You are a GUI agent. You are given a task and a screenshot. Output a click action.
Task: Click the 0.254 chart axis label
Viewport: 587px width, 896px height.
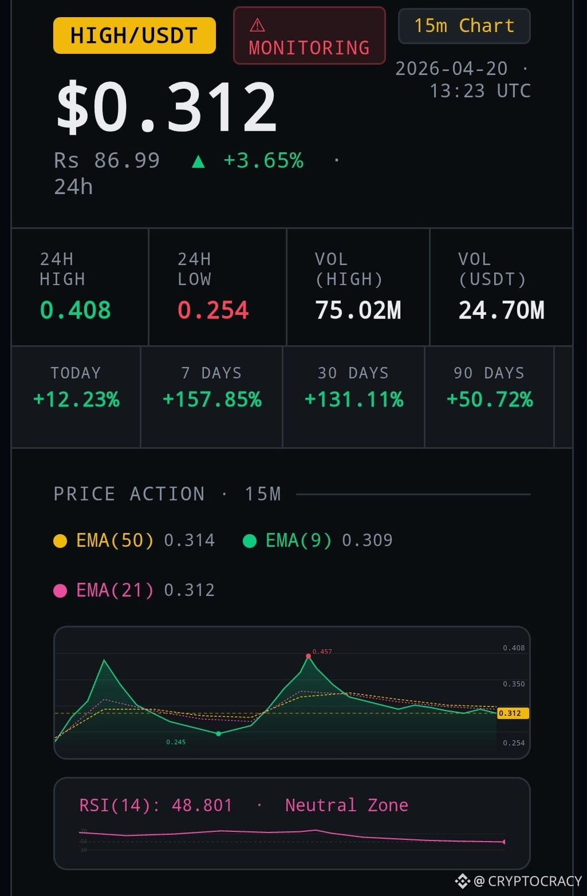514,743
